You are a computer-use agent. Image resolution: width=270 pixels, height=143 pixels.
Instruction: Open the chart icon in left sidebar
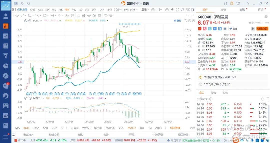(5, 26)
